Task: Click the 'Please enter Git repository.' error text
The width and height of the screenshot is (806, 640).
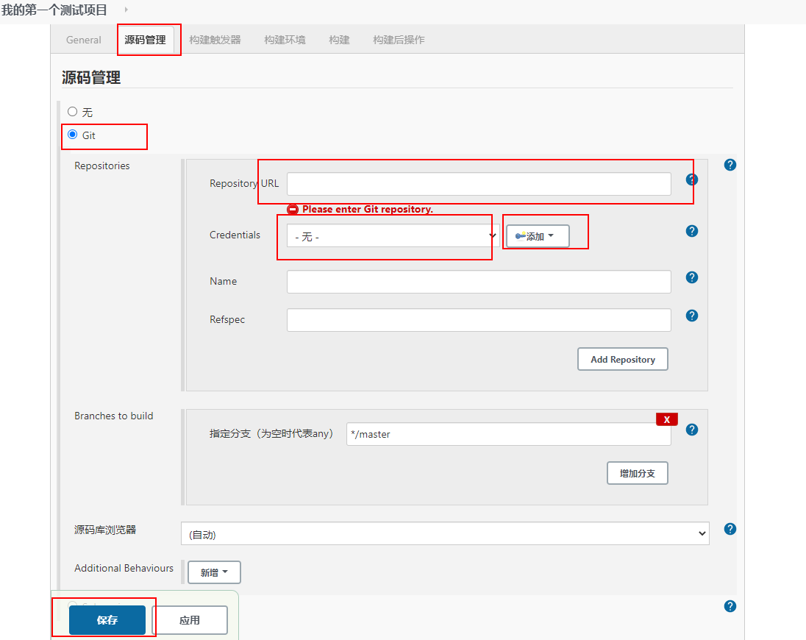Action: click(368, 209)
